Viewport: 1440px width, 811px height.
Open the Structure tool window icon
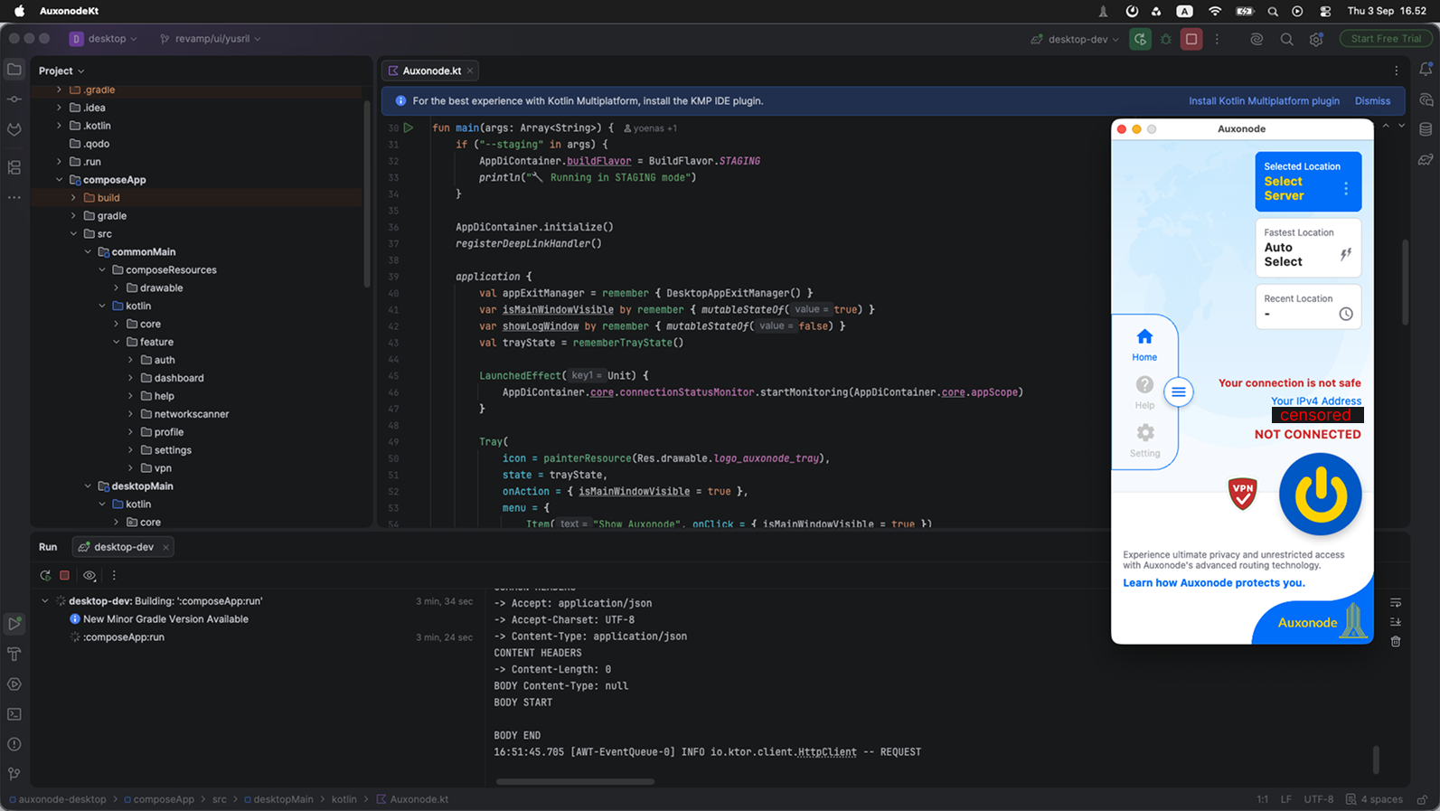pos(14,167)
